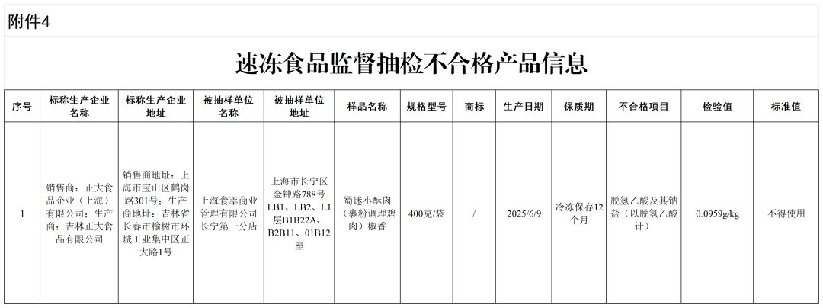
Task: Click the '冷冻保存12个月' shelf-life cell
Action: [x=579, y=213]
